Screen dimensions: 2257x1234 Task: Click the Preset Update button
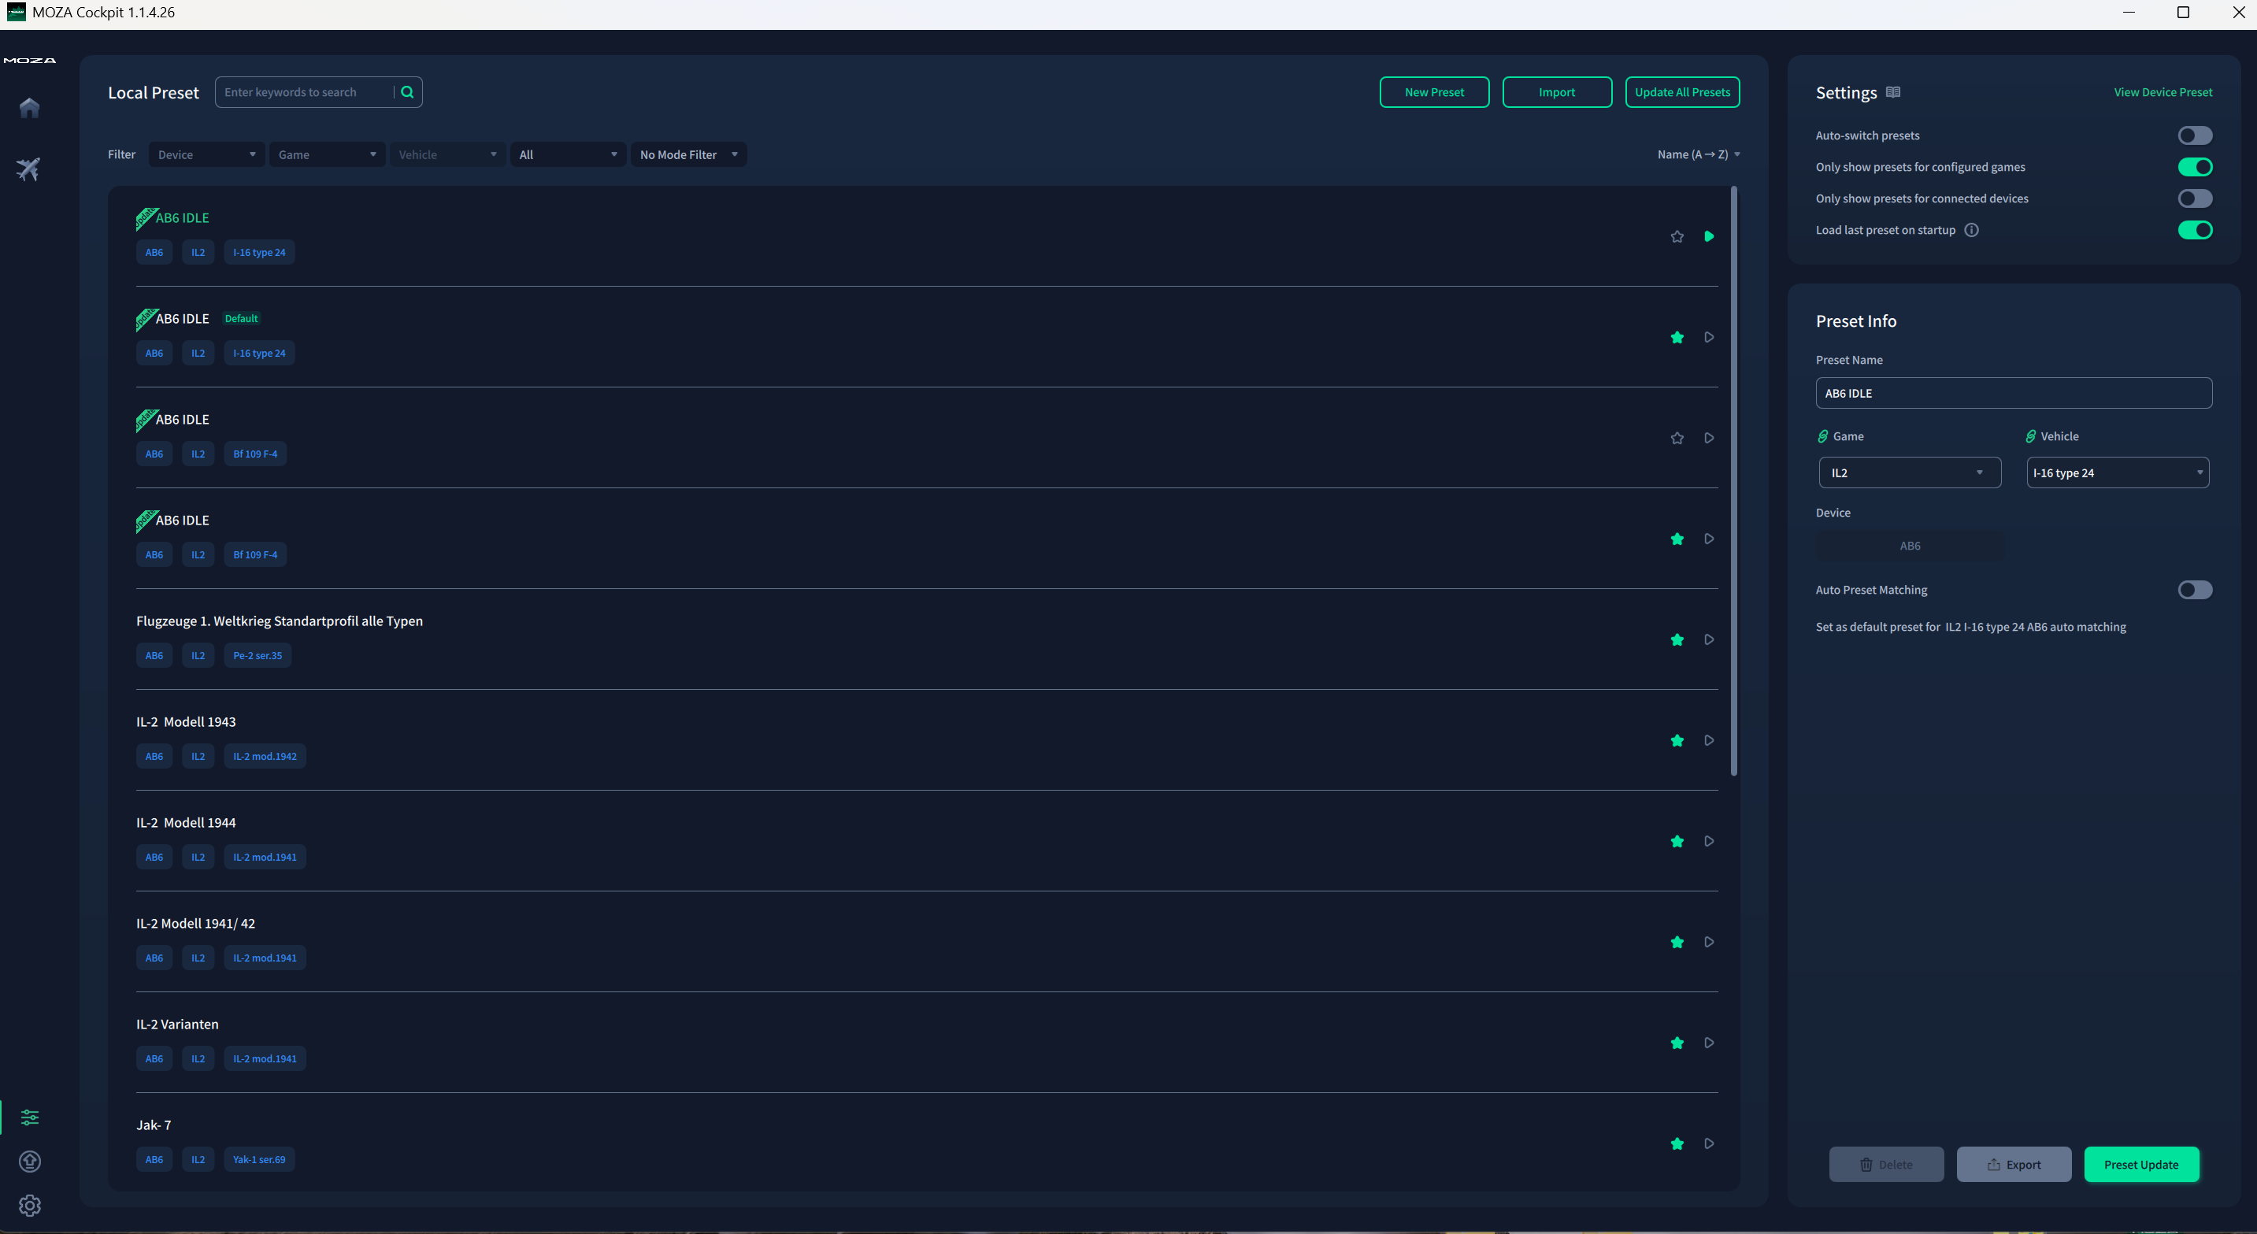click(2141, 1165)
